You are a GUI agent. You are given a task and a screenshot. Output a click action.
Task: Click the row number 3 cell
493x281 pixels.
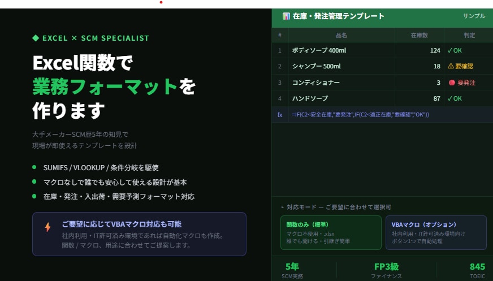[x=280, y=83]
